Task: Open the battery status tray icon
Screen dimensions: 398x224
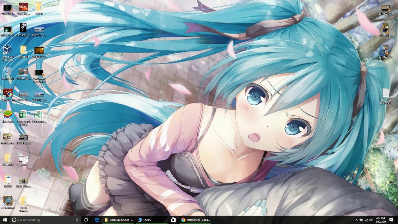Action: [361, 220]
